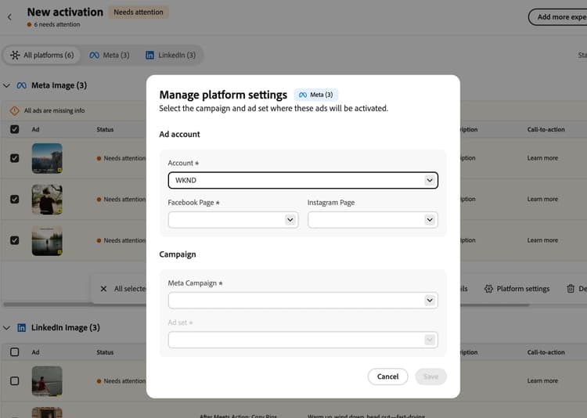
Task: Click Learn more in the first Meta row
Action: click(542, 158)
